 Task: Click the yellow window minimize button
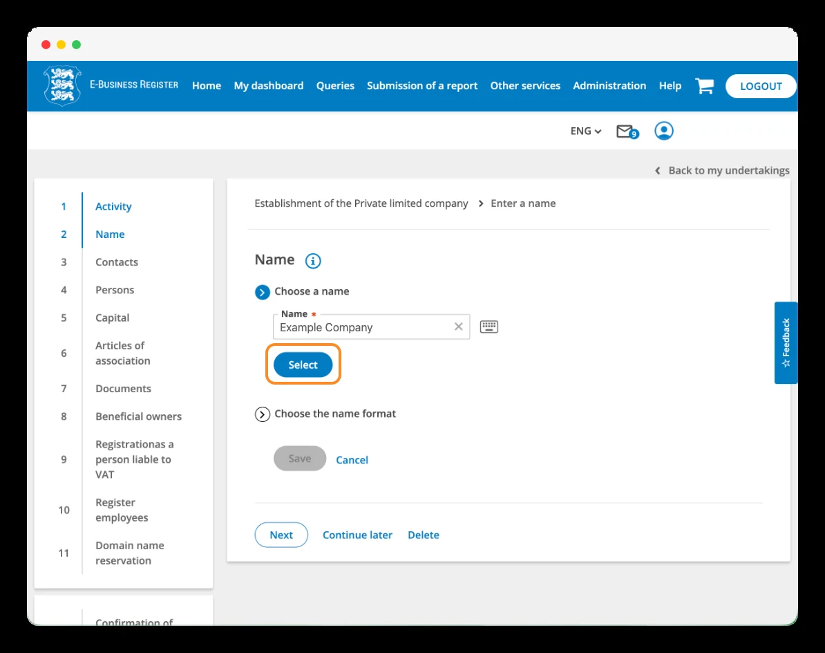pyautogui.click(x=61, y=45)
